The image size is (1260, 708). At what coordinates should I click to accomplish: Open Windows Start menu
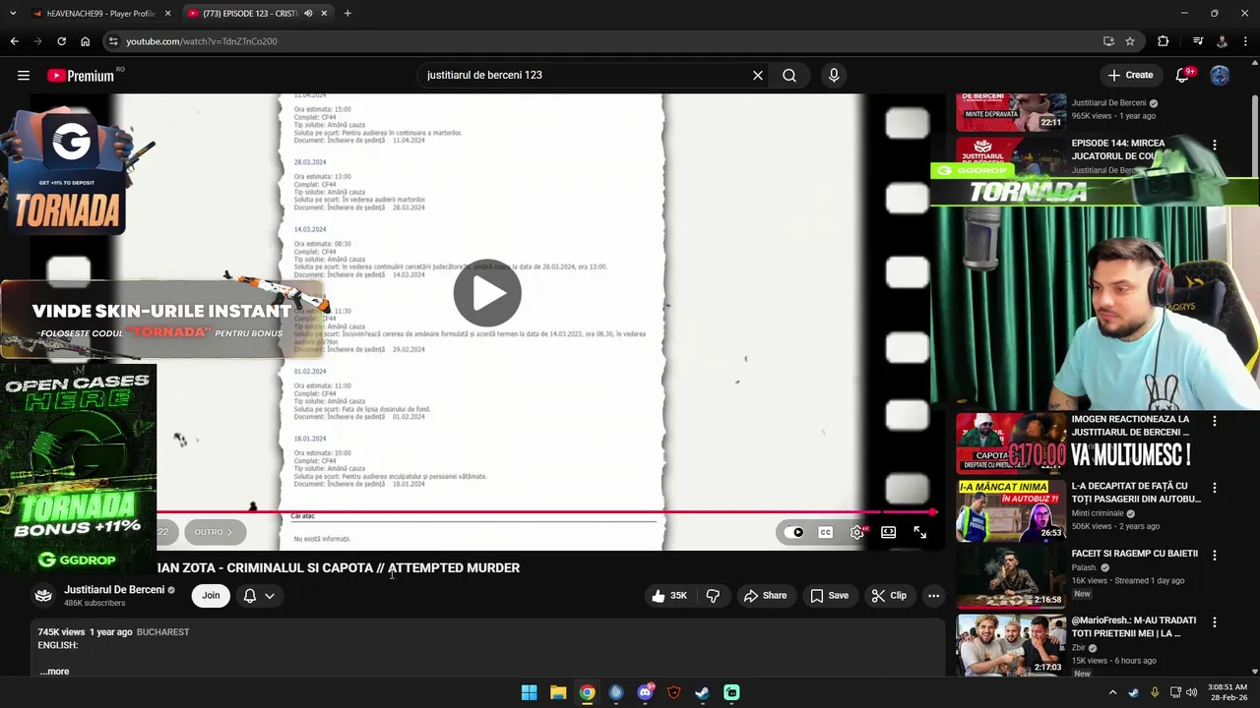(x=529, y=692)
